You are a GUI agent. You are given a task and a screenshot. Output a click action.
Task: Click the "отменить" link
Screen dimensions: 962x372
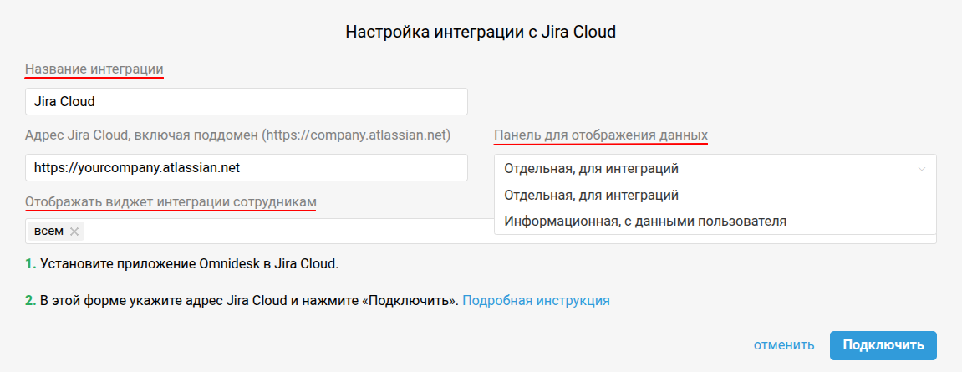pyautogui.click(x=784, y=345)
